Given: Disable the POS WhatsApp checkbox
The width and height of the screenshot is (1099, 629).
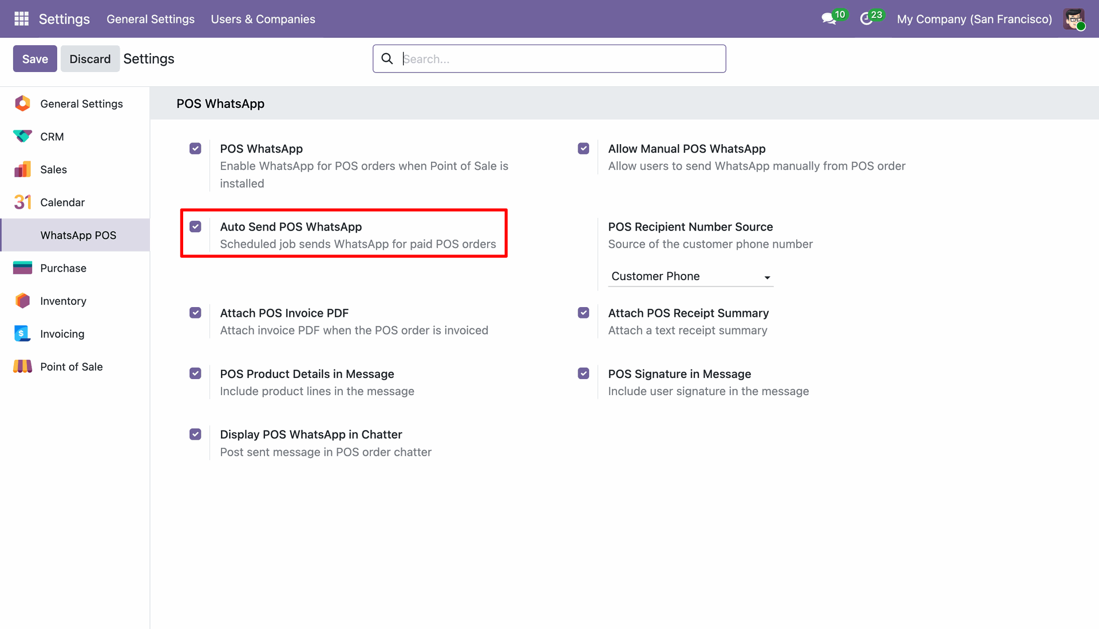Looking at the screenshot, I should [195, 149].
